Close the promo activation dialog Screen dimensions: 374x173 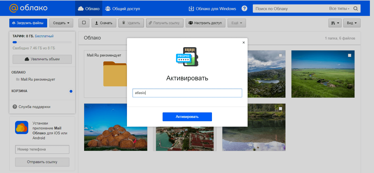coord(243,42)
